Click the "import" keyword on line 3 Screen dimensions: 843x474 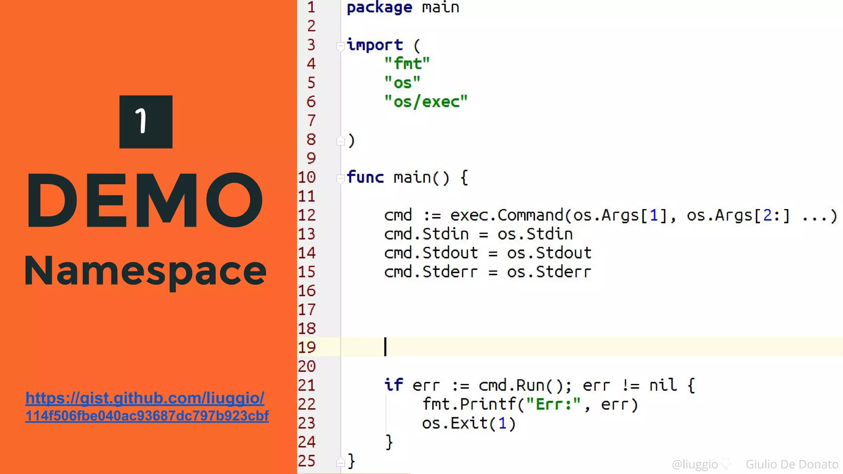click(375, 44)
